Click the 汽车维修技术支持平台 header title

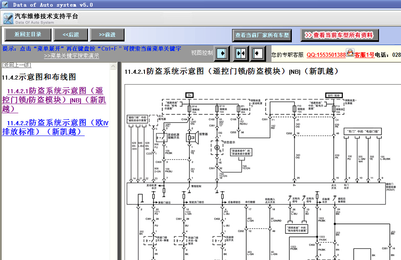(x=46, y=16)
